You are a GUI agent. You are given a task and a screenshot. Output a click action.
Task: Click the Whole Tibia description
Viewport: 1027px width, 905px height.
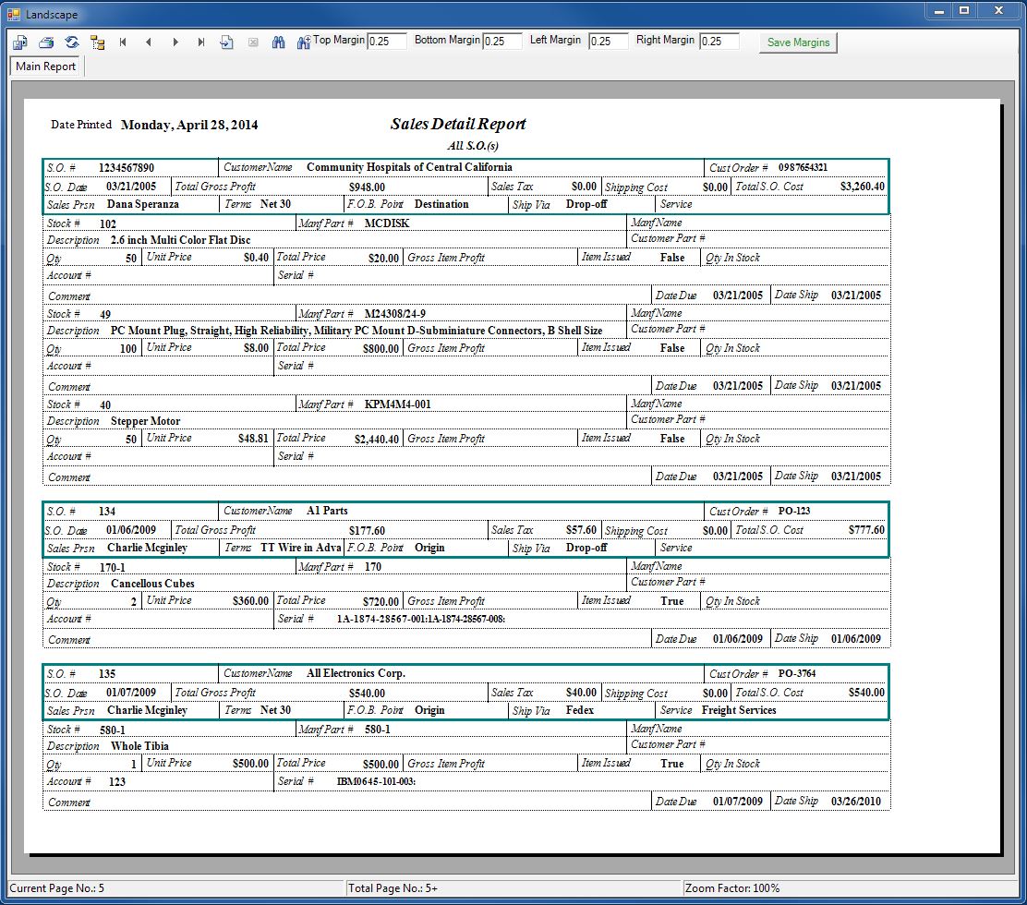tap(139, 746)
